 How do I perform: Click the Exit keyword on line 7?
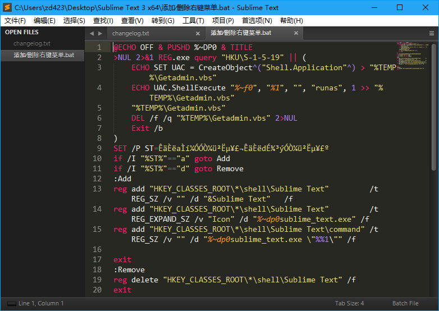coord(140,128)
